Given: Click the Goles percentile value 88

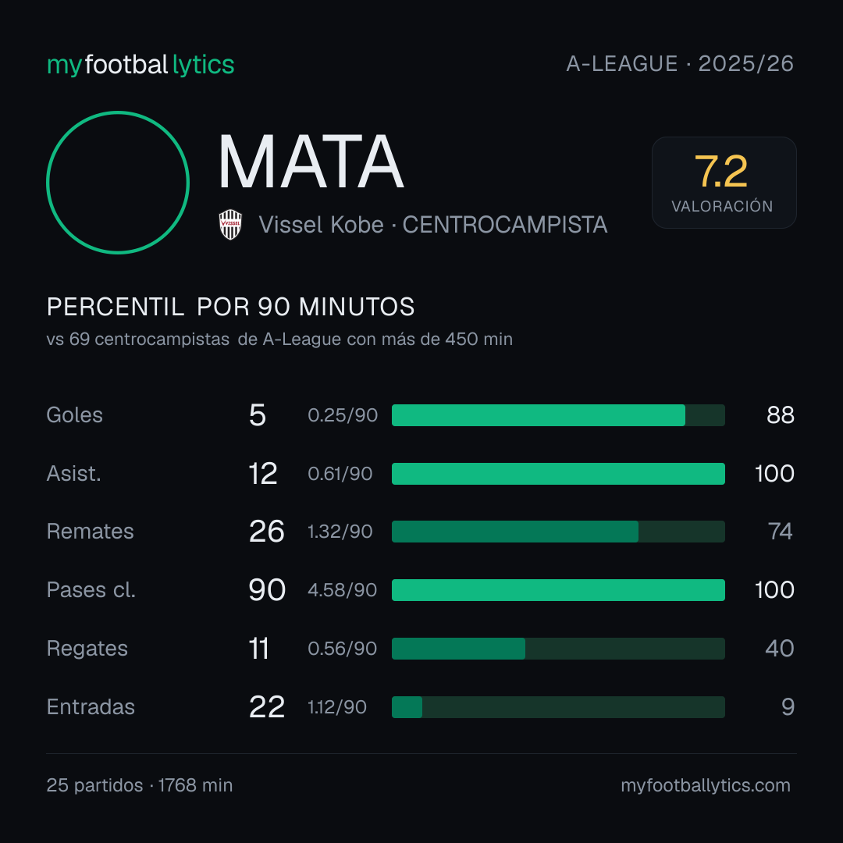Looking at the screenshot, I should (x=781, y=415).
